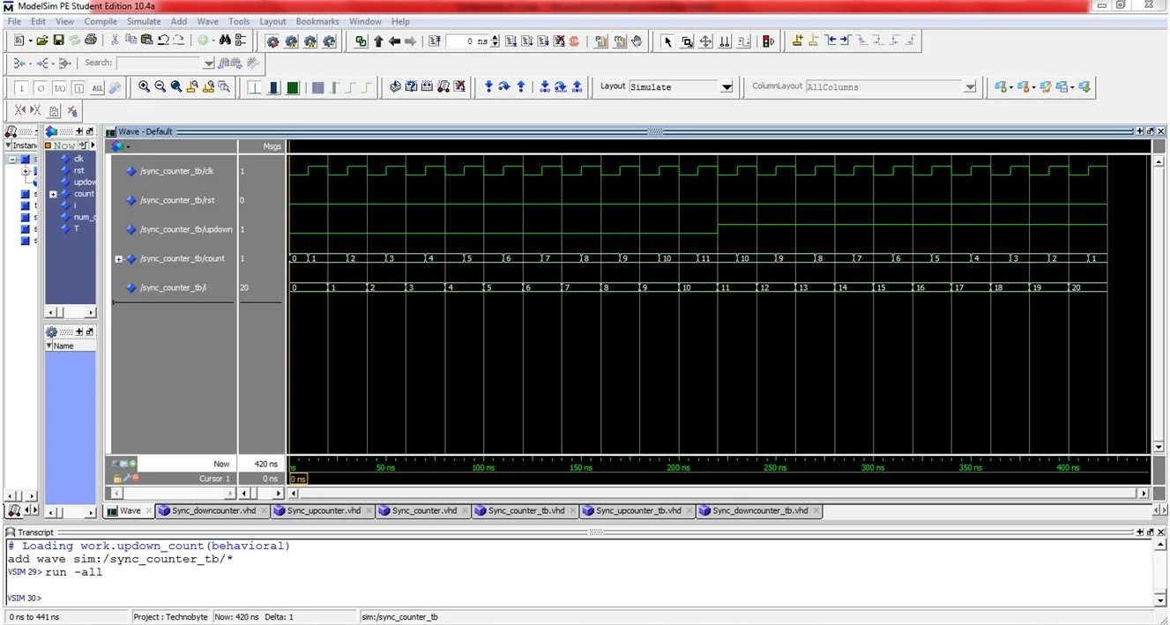Click the Zoom In magnifier icon
The image size is (1170, 625).
tap(145, 87)
